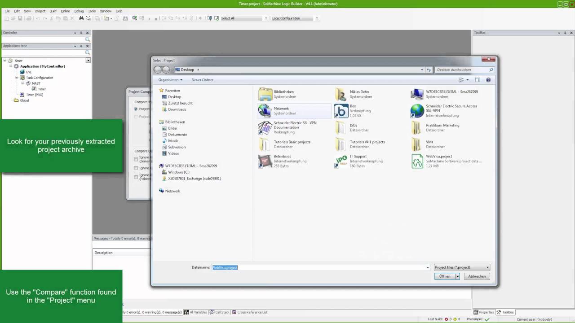Image resolution: width=575 pixels, height=323 pixels.
Task: Open the Select All dropdown in toolbar
Action: tap(266, 18)
